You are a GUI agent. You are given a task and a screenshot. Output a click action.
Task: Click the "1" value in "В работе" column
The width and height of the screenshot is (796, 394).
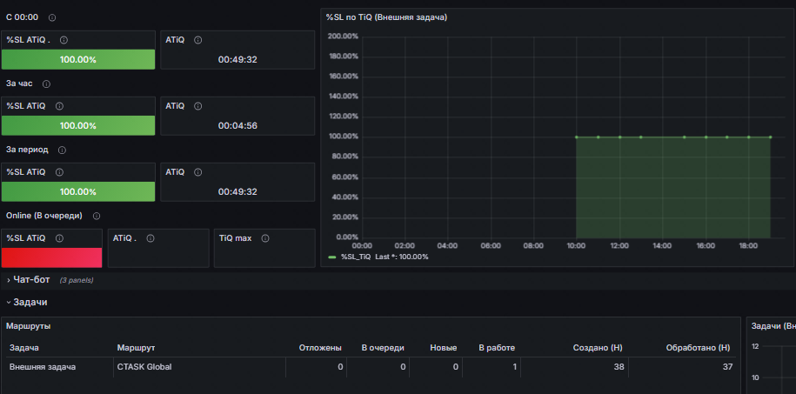point(515,366)
